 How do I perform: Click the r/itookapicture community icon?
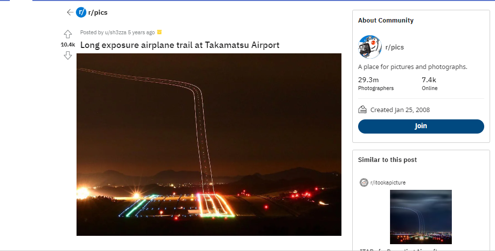click(364, 183)
